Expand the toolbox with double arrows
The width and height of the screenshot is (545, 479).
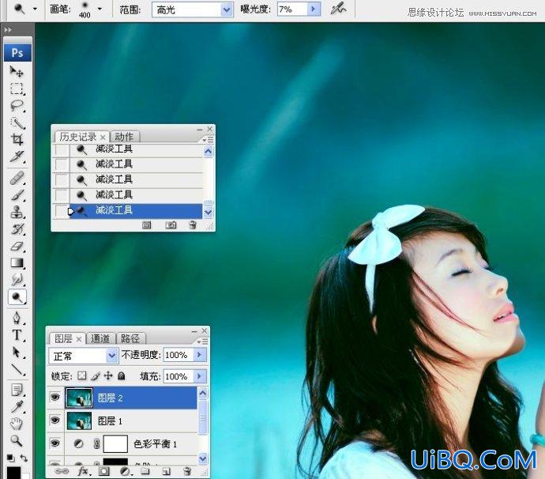pyautogui.click(x=8, y=30)
